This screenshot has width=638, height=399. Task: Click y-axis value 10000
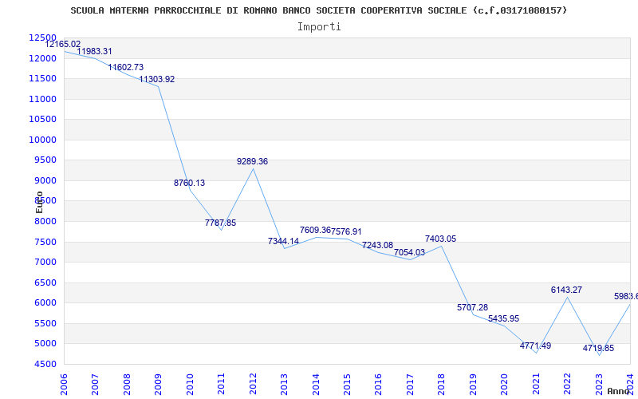42,140
